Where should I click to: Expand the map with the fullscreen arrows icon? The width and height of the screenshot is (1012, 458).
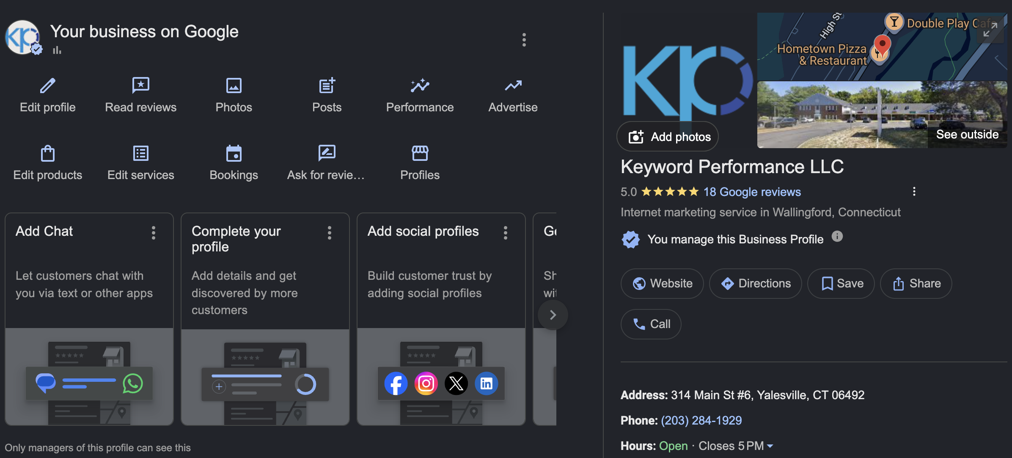(990, 30)
